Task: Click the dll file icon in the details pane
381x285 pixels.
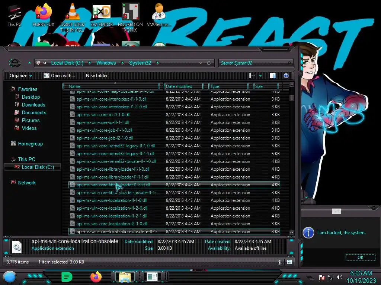Action: point(17,246)
